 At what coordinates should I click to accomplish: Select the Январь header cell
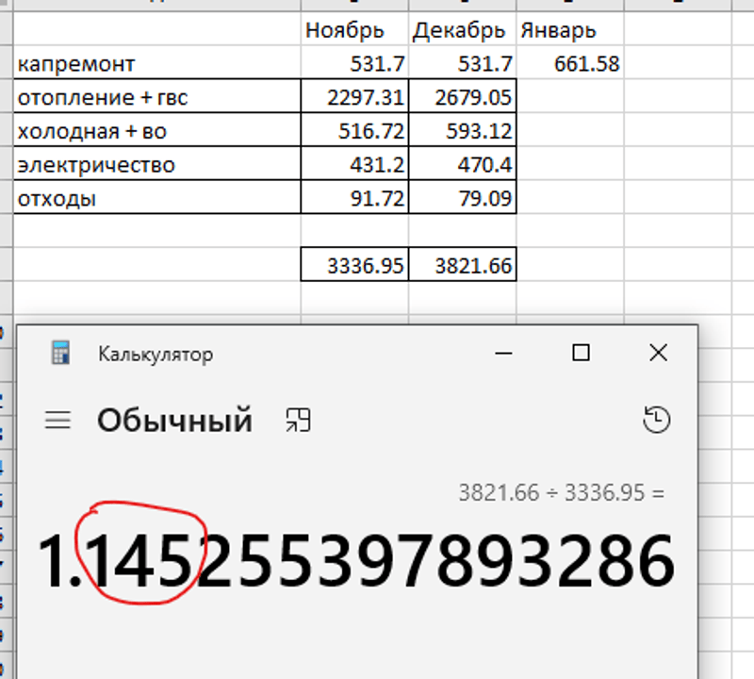coord(570,29)
